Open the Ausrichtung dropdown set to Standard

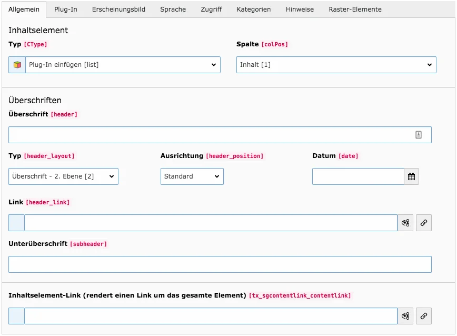coord(192,176)
